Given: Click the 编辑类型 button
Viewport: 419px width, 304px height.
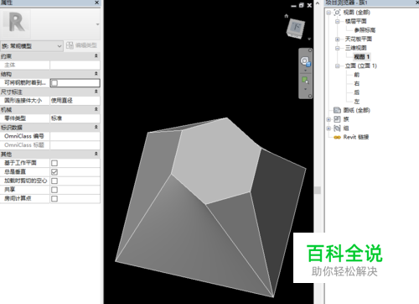Looking at the screenshot, I should 82,45.
